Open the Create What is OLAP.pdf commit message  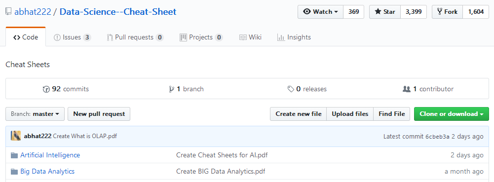pos(85,136)
